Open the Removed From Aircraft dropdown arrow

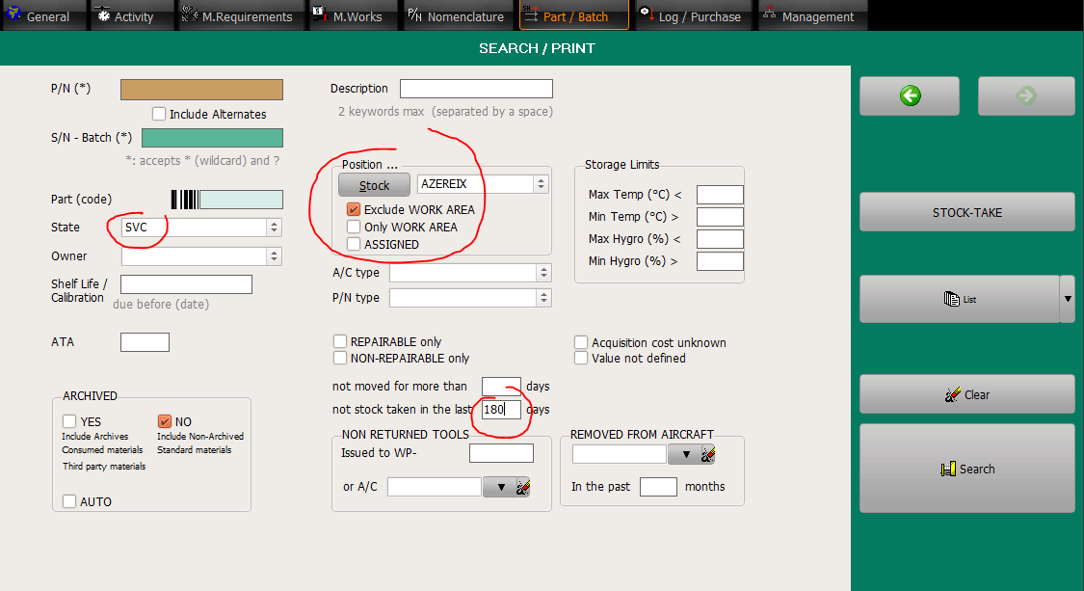click(x=684, y=455)
